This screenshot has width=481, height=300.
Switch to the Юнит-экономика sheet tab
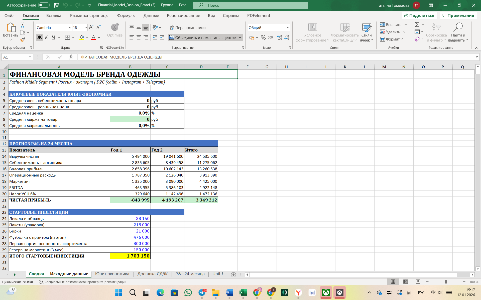tap(112, 274)
